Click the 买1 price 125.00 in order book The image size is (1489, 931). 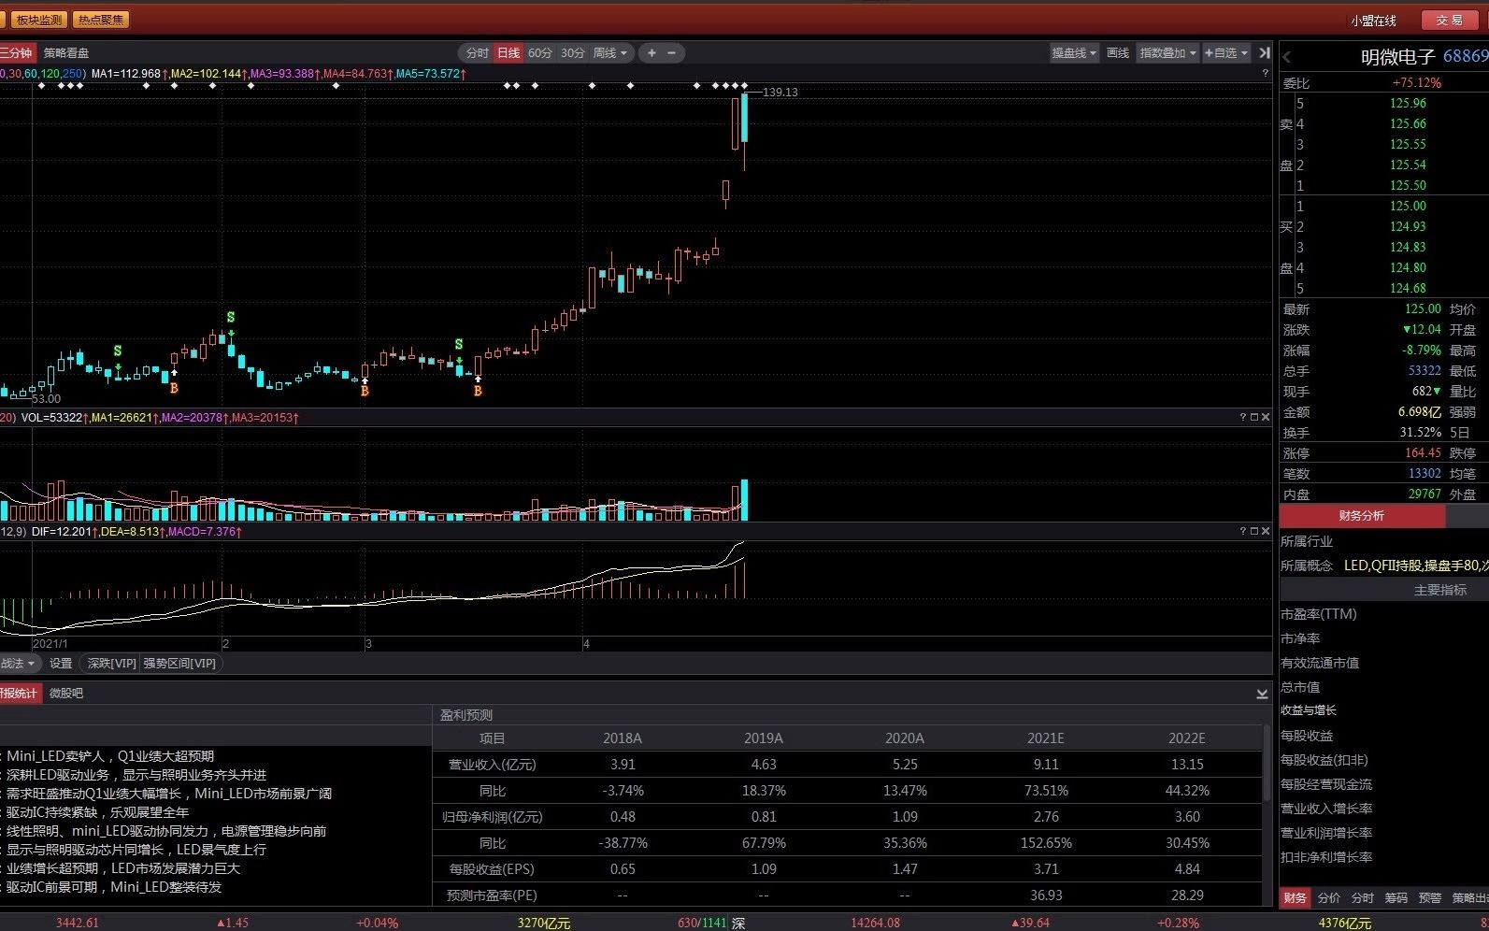(1408, 206)
